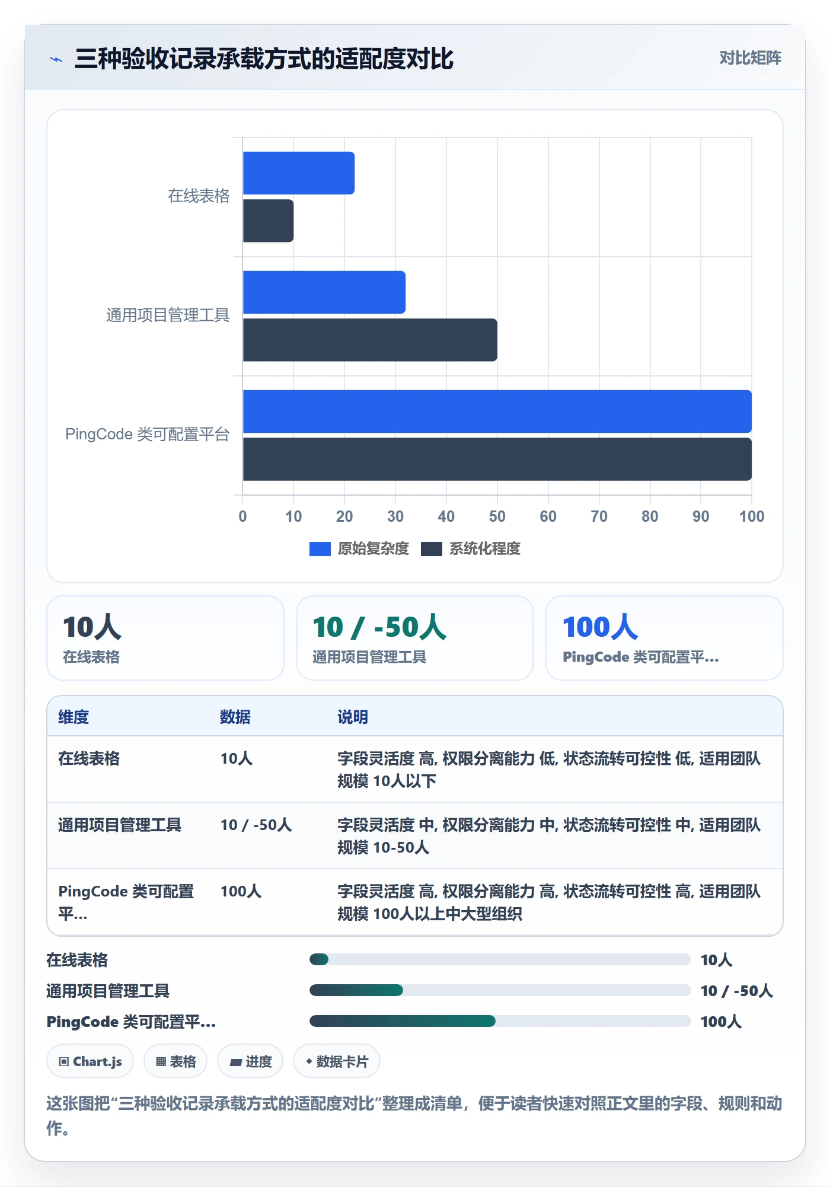The image size is (830, 1187).
Task: Click the table cell reading 100人
Action: [x=241, y=891]
